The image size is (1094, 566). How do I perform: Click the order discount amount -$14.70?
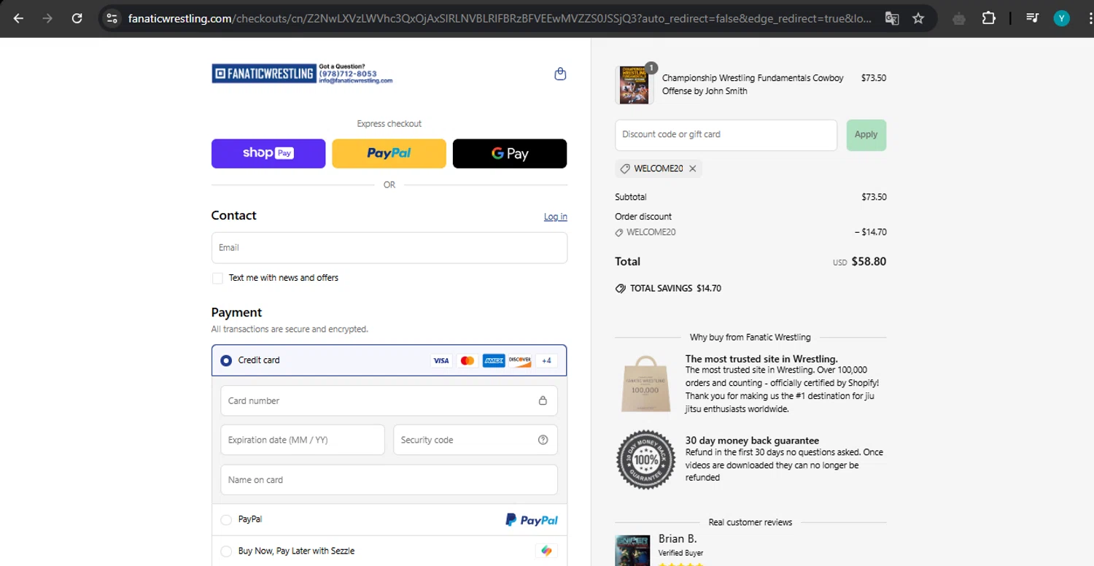coord(871,232)
